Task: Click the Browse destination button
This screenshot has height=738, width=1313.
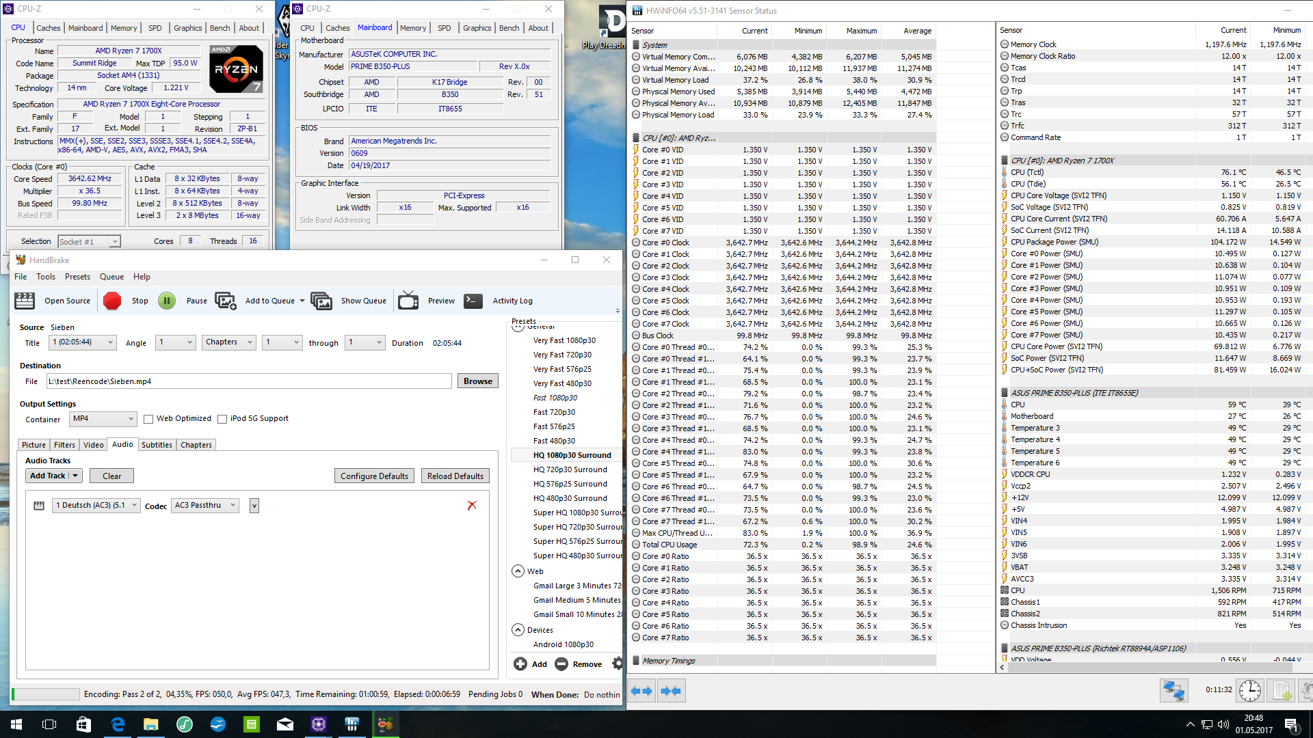Action: point(477,381)
